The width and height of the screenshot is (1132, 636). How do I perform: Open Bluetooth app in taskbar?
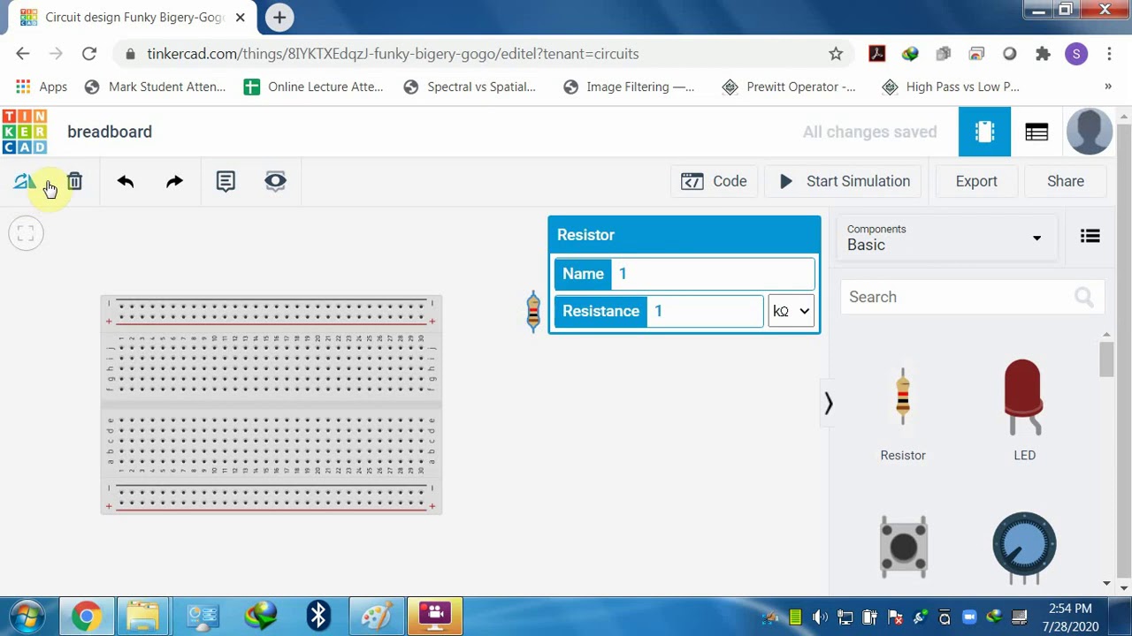[x=317, y=616]
